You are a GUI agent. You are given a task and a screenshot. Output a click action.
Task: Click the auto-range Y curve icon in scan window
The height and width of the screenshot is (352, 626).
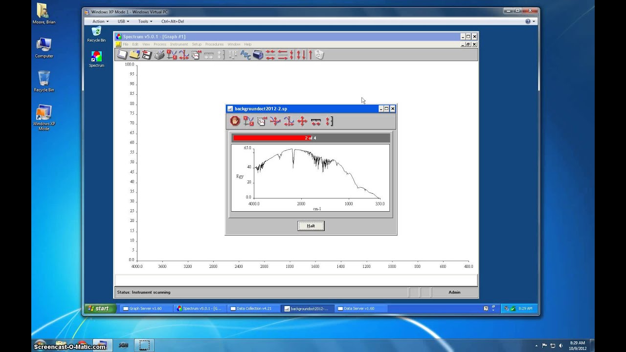[275, 121]
